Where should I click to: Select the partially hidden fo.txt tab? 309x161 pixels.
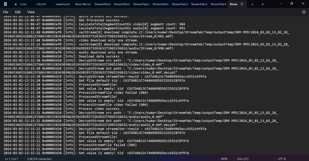tap(23, 4)
